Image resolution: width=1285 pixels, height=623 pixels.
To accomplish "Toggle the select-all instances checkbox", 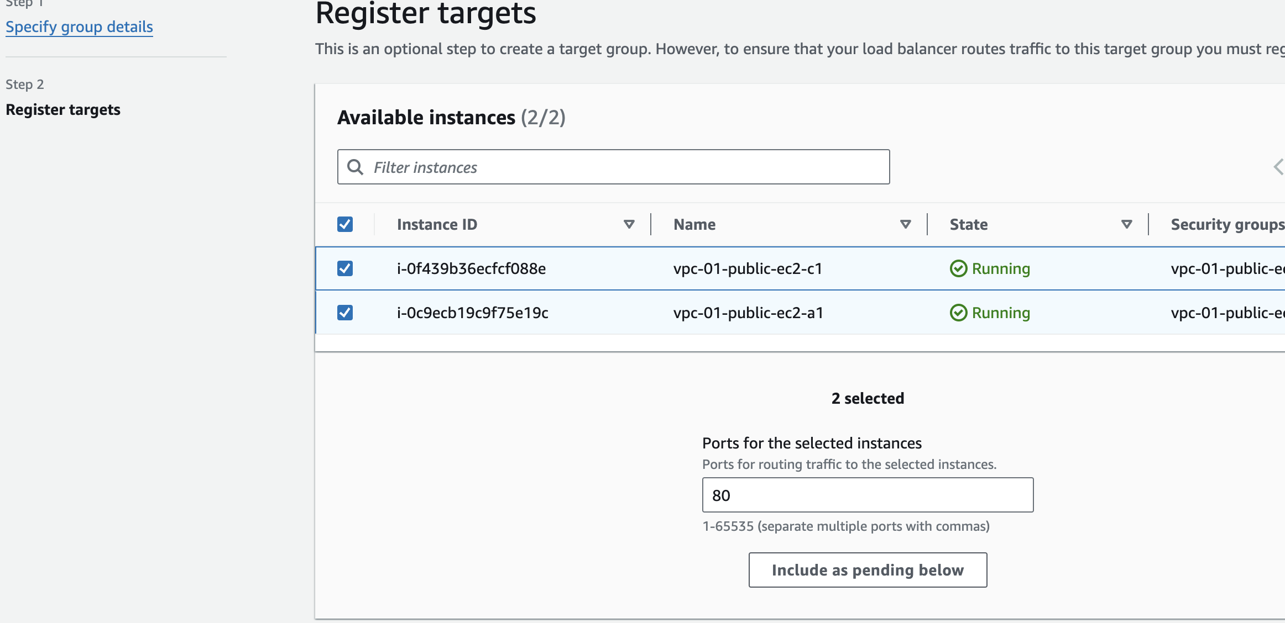I will 345,224.
